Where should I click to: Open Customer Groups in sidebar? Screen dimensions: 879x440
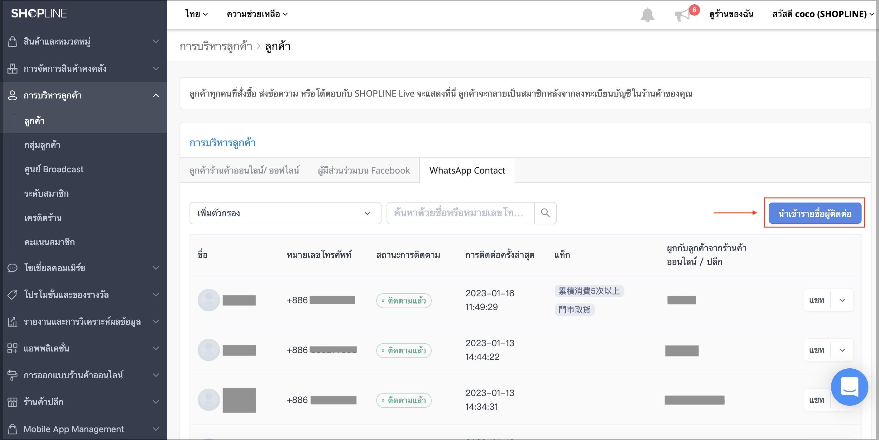(x=42, y=145)
